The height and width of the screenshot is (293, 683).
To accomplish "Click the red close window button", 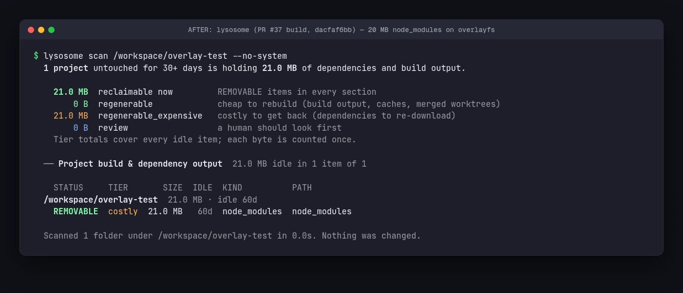I will click(x=31, y=30).
